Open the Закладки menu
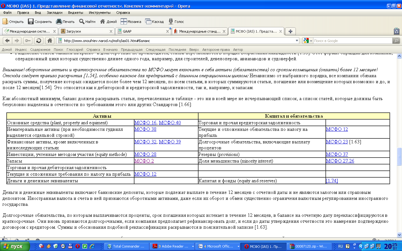Image resolution: width=402 pixels, height=251 pixels. coord(55,13)
